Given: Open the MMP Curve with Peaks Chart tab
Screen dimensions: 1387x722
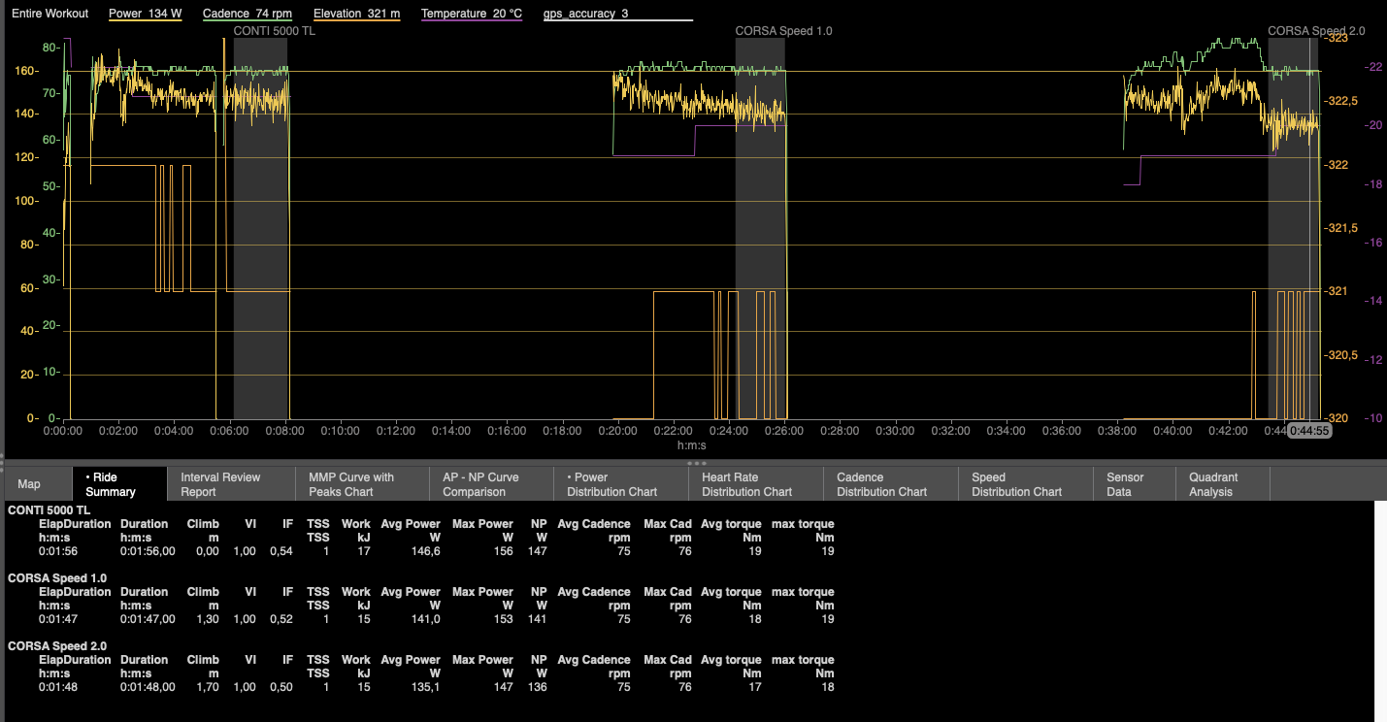Looking at the screenshot, I should 351,484.
